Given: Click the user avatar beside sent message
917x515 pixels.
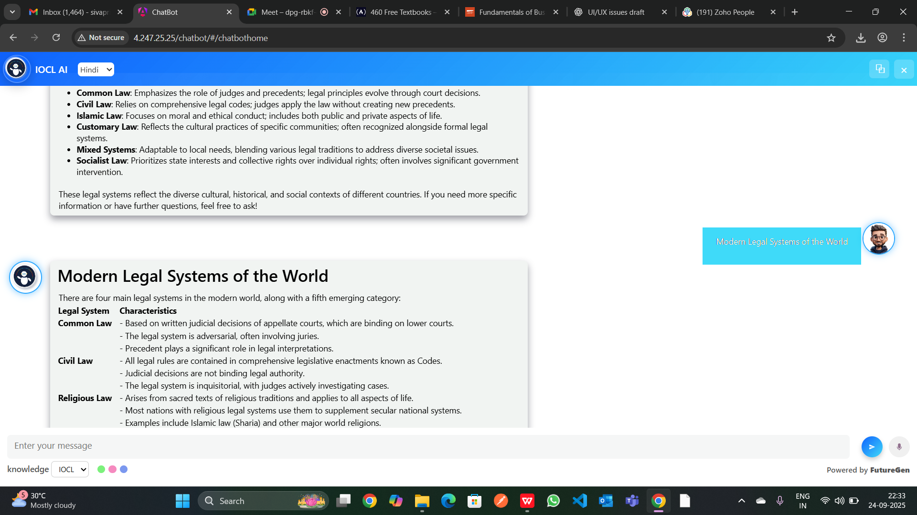Looking at the screenshot, I should (x=878, y=238).
